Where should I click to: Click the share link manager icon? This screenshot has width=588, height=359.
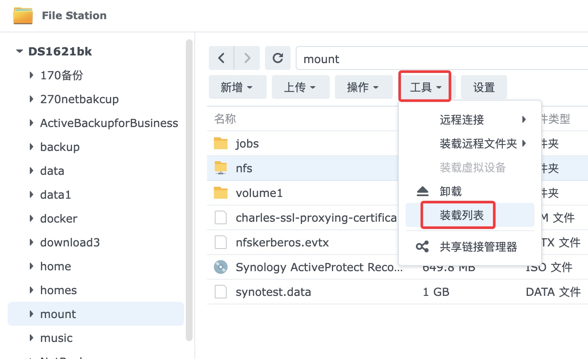pyautogui.click(x=422, y=246)
